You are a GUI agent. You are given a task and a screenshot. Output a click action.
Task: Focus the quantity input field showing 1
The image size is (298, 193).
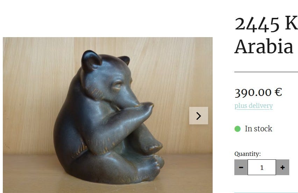click(262, 167)
